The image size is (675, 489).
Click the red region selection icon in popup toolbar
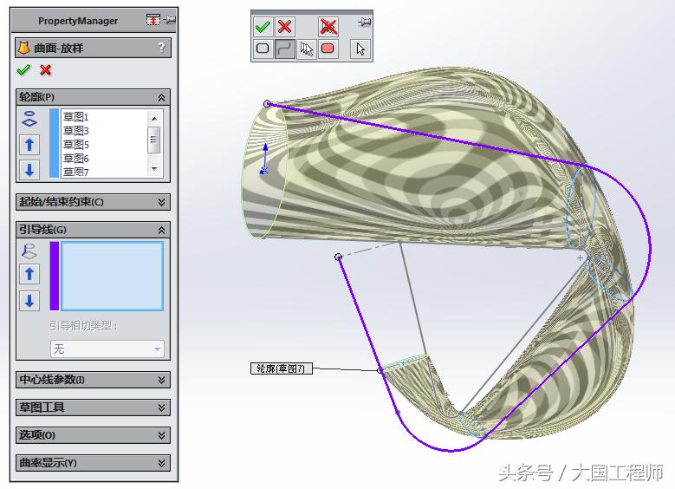click(x=328, y=49)
